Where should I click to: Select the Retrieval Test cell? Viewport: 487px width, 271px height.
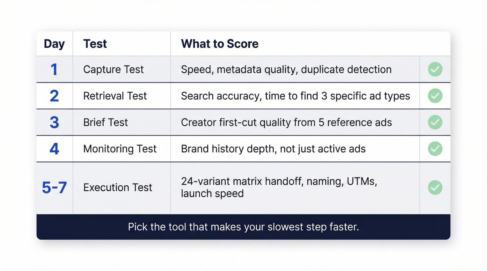115,96
